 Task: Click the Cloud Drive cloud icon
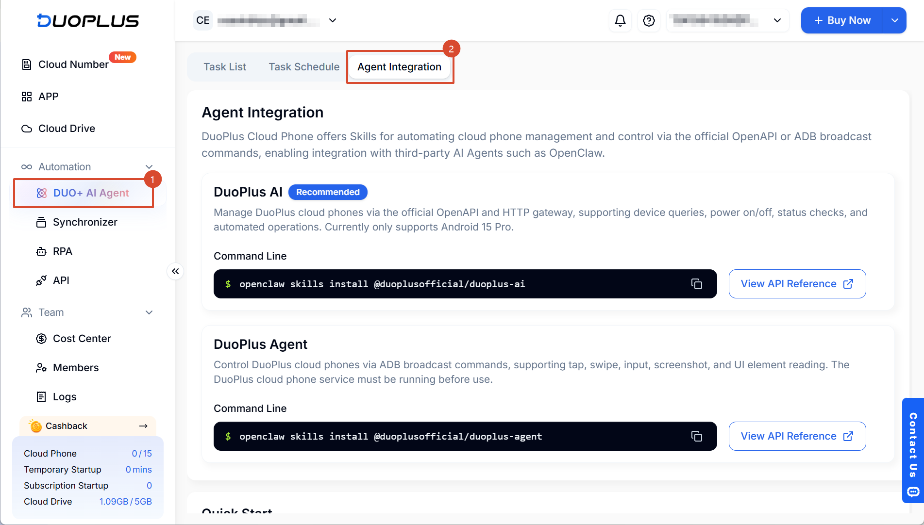coord(27,129)
